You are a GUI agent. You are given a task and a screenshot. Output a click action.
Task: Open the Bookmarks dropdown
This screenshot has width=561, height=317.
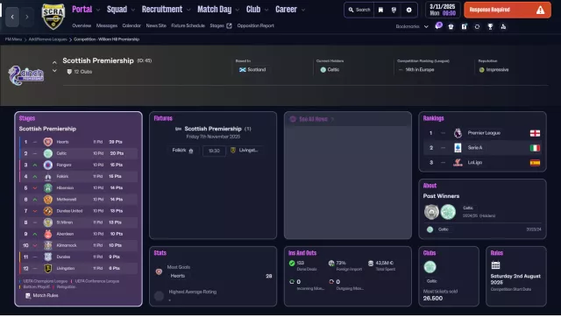[x=412, y=26]
